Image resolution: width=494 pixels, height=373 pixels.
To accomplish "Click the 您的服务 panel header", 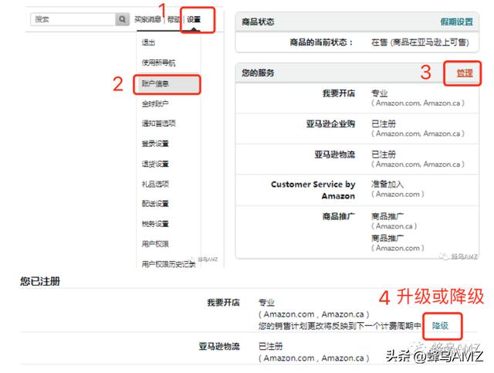I will point(357,73).
